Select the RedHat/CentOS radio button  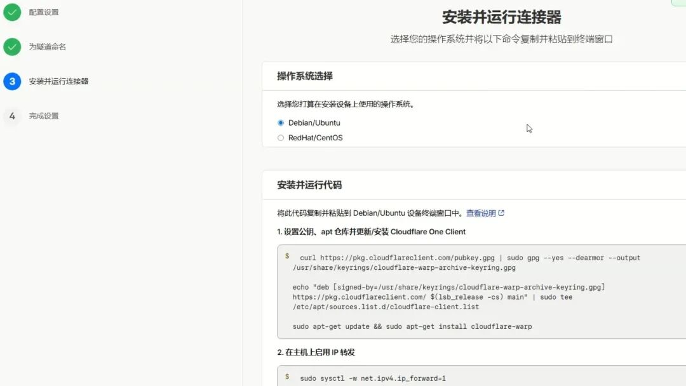point(281,138)
